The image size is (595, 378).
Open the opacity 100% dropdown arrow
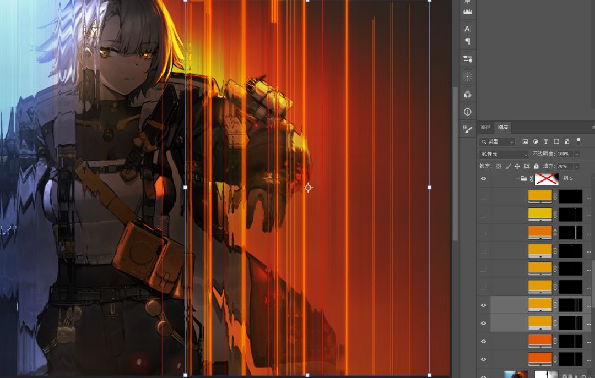point(576,154)
